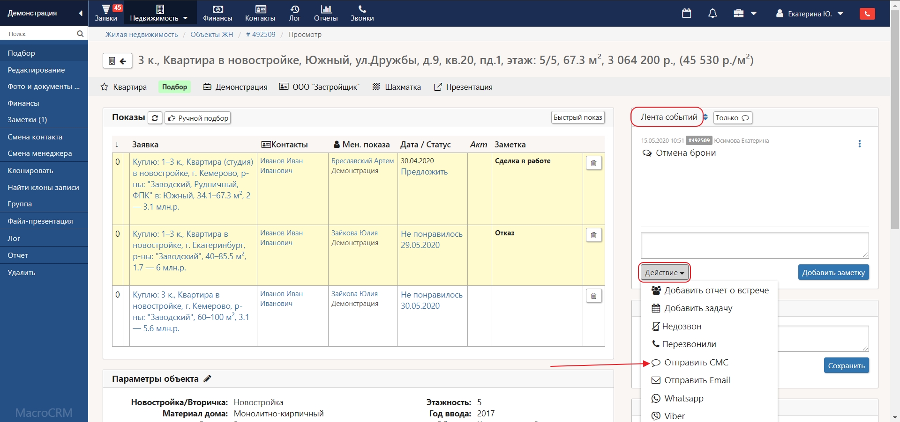Click the back-to-list arrow button
900x422 pixels.
click(x=118, y=61)
